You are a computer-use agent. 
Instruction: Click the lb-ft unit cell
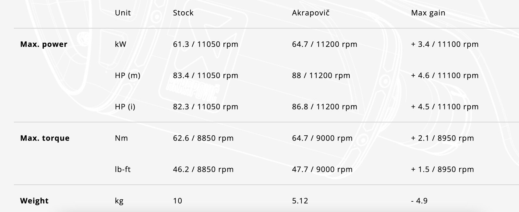123,169
